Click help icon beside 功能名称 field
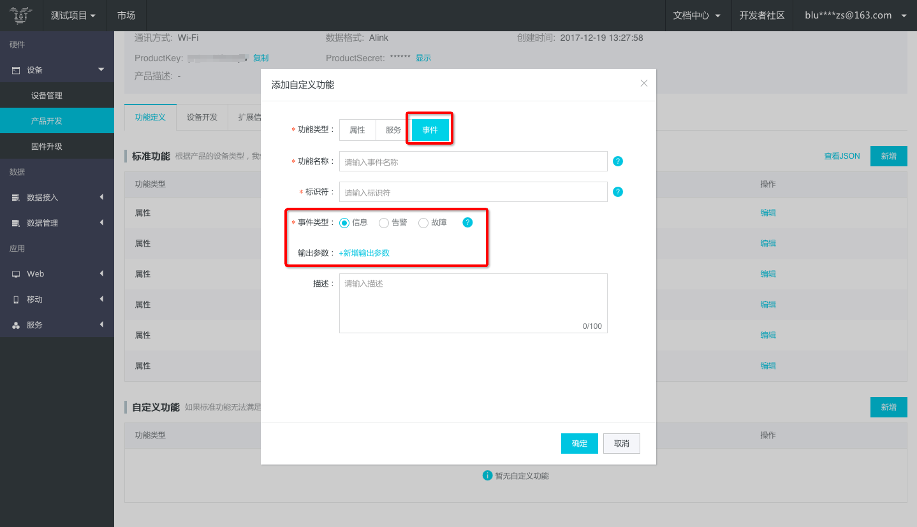Image resolution: width=917 pixels, height=527 pixels. [x=617, y=161]
